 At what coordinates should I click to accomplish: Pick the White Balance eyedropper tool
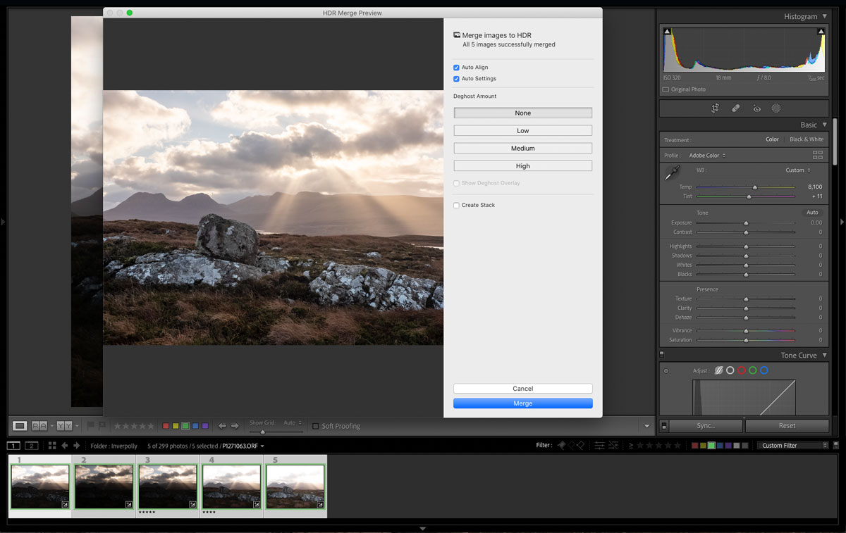pos(673,173)
